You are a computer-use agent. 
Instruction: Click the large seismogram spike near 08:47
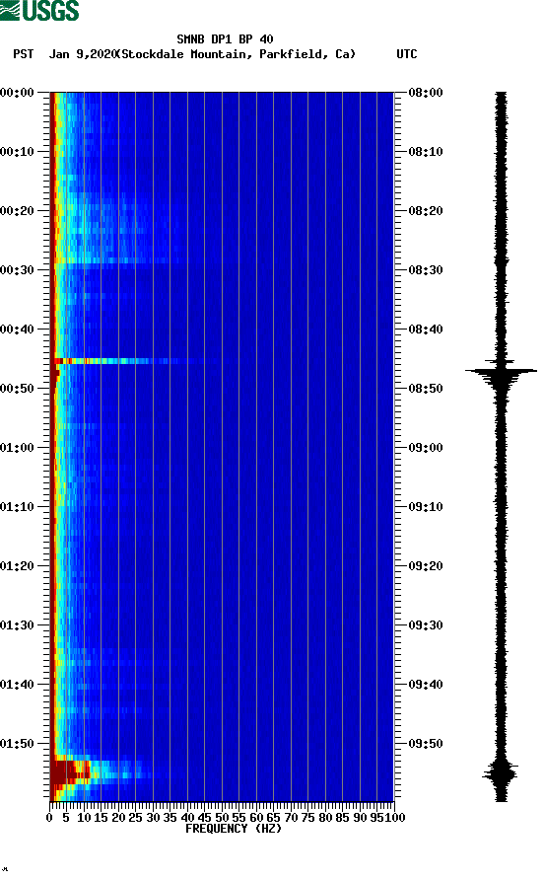tap(501, 371)
